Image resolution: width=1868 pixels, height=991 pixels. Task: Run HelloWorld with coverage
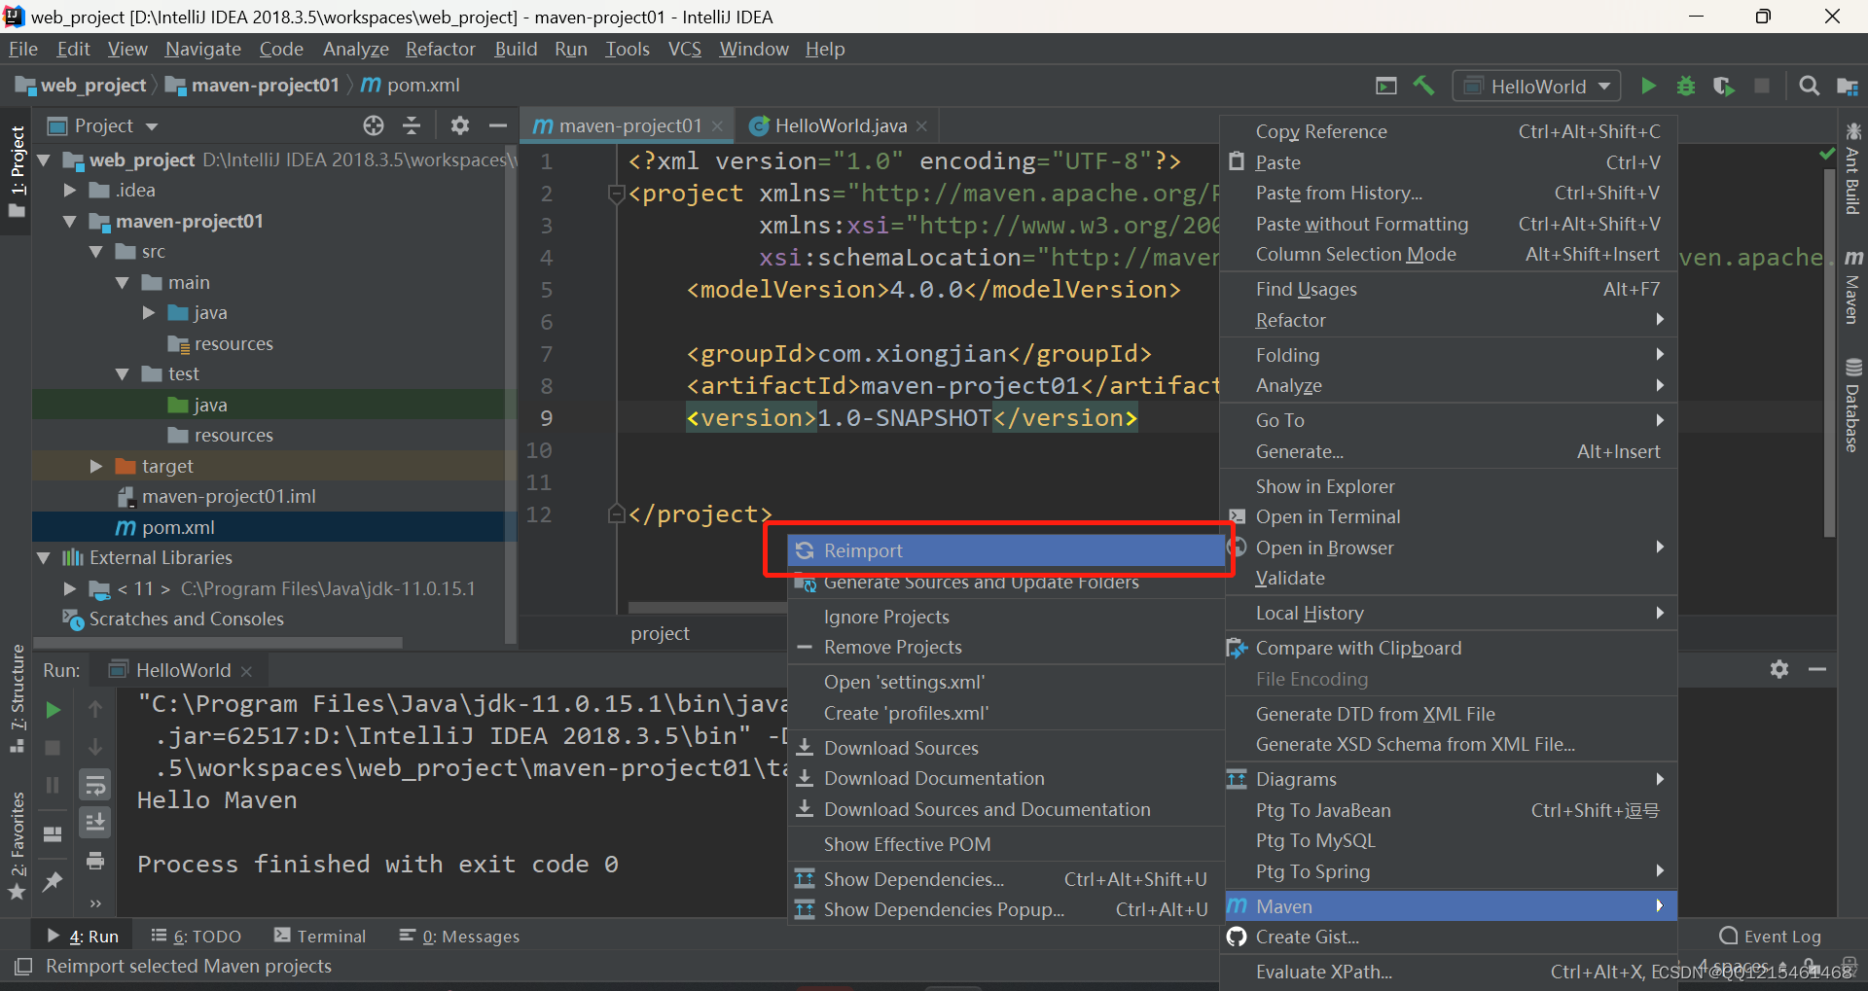pos(1724,86)
